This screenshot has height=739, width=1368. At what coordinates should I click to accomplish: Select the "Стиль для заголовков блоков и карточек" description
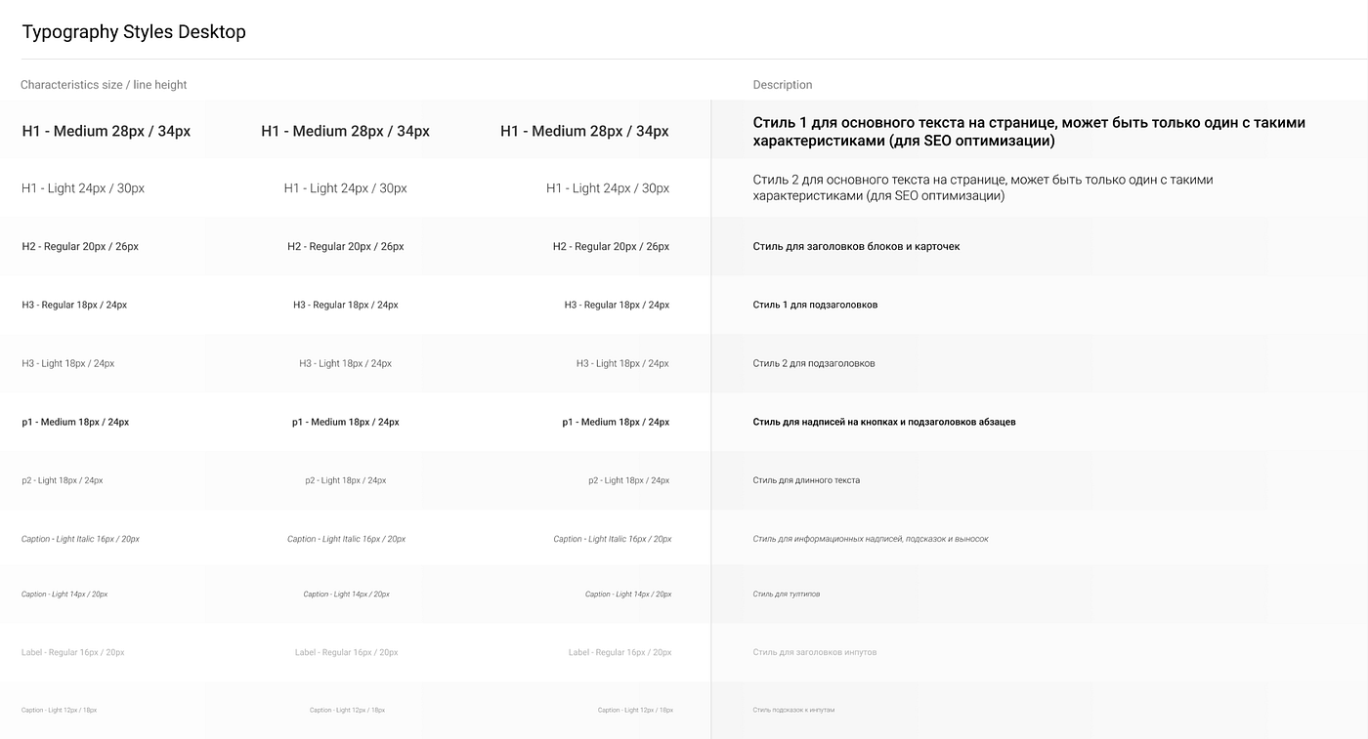pos(856,247)
